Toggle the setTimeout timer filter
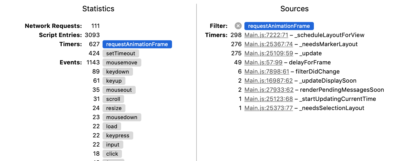The width and height of the screenshot is (393, 161). (x=121, y=53)
